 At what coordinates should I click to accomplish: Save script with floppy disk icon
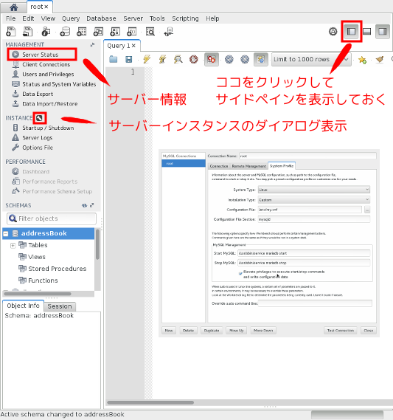pyautogui.click(x=129, y=59)
